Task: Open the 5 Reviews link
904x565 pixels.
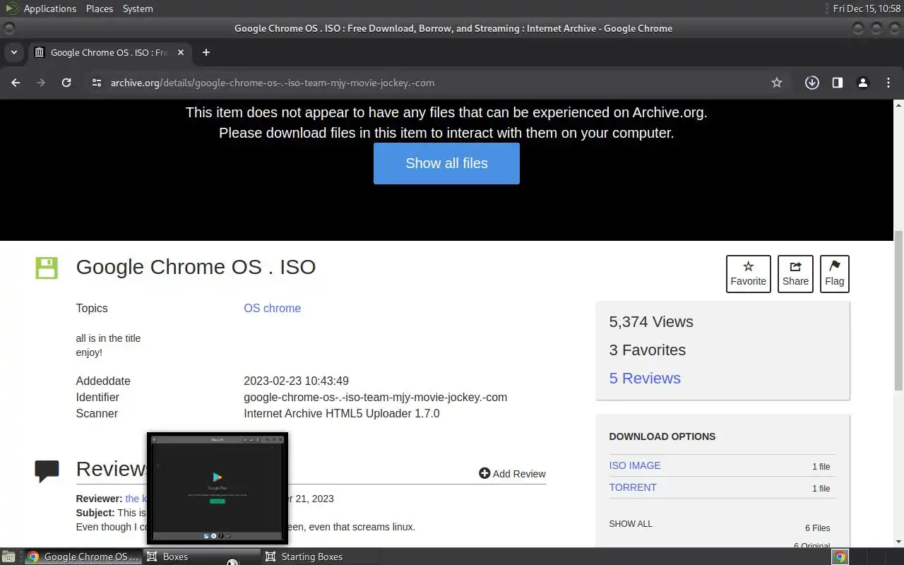Action: (645, 378)
